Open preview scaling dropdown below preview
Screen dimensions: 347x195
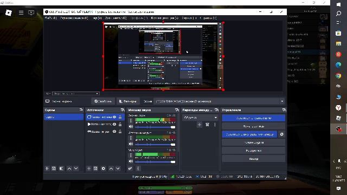pyautogui.click(x=75, y=94)
